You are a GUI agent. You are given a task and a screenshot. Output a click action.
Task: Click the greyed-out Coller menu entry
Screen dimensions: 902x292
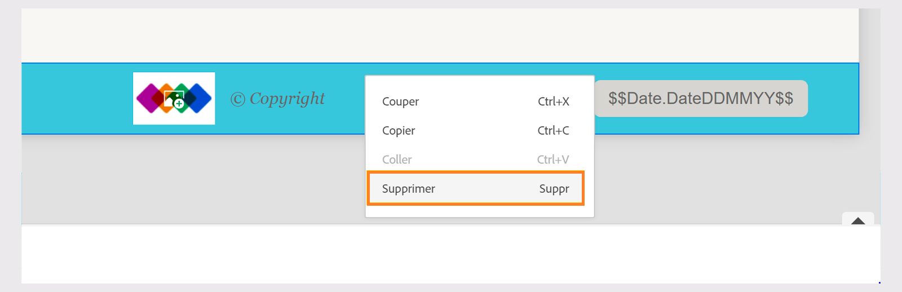397,160
